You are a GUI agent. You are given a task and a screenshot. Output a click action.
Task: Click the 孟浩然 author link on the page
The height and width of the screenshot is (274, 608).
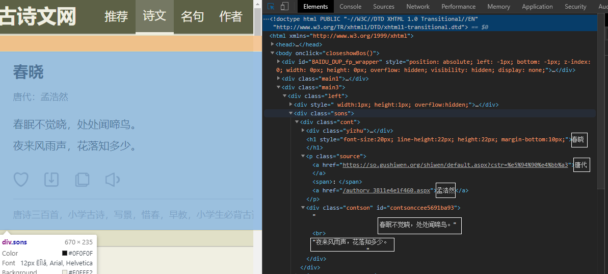coord(55,96)
